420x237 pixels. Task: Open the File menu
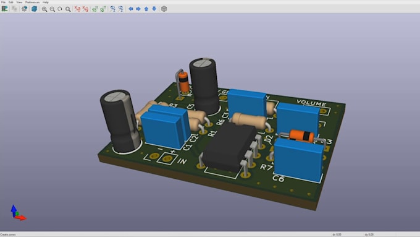[3, 2]
